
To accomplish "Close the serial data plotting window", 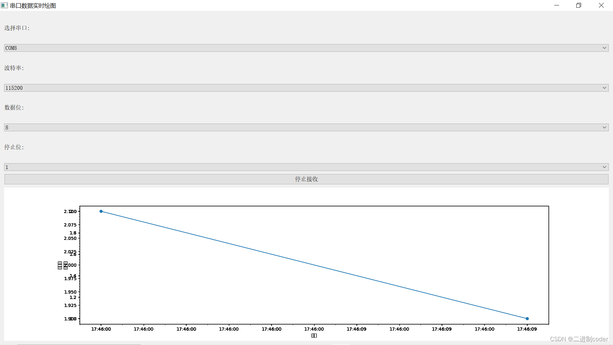I will [601, 5].
